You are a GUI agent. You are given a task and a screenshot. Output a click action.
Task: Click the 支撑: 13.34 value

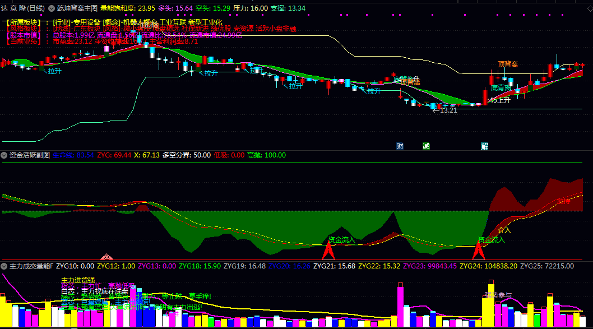coord(288,8)
